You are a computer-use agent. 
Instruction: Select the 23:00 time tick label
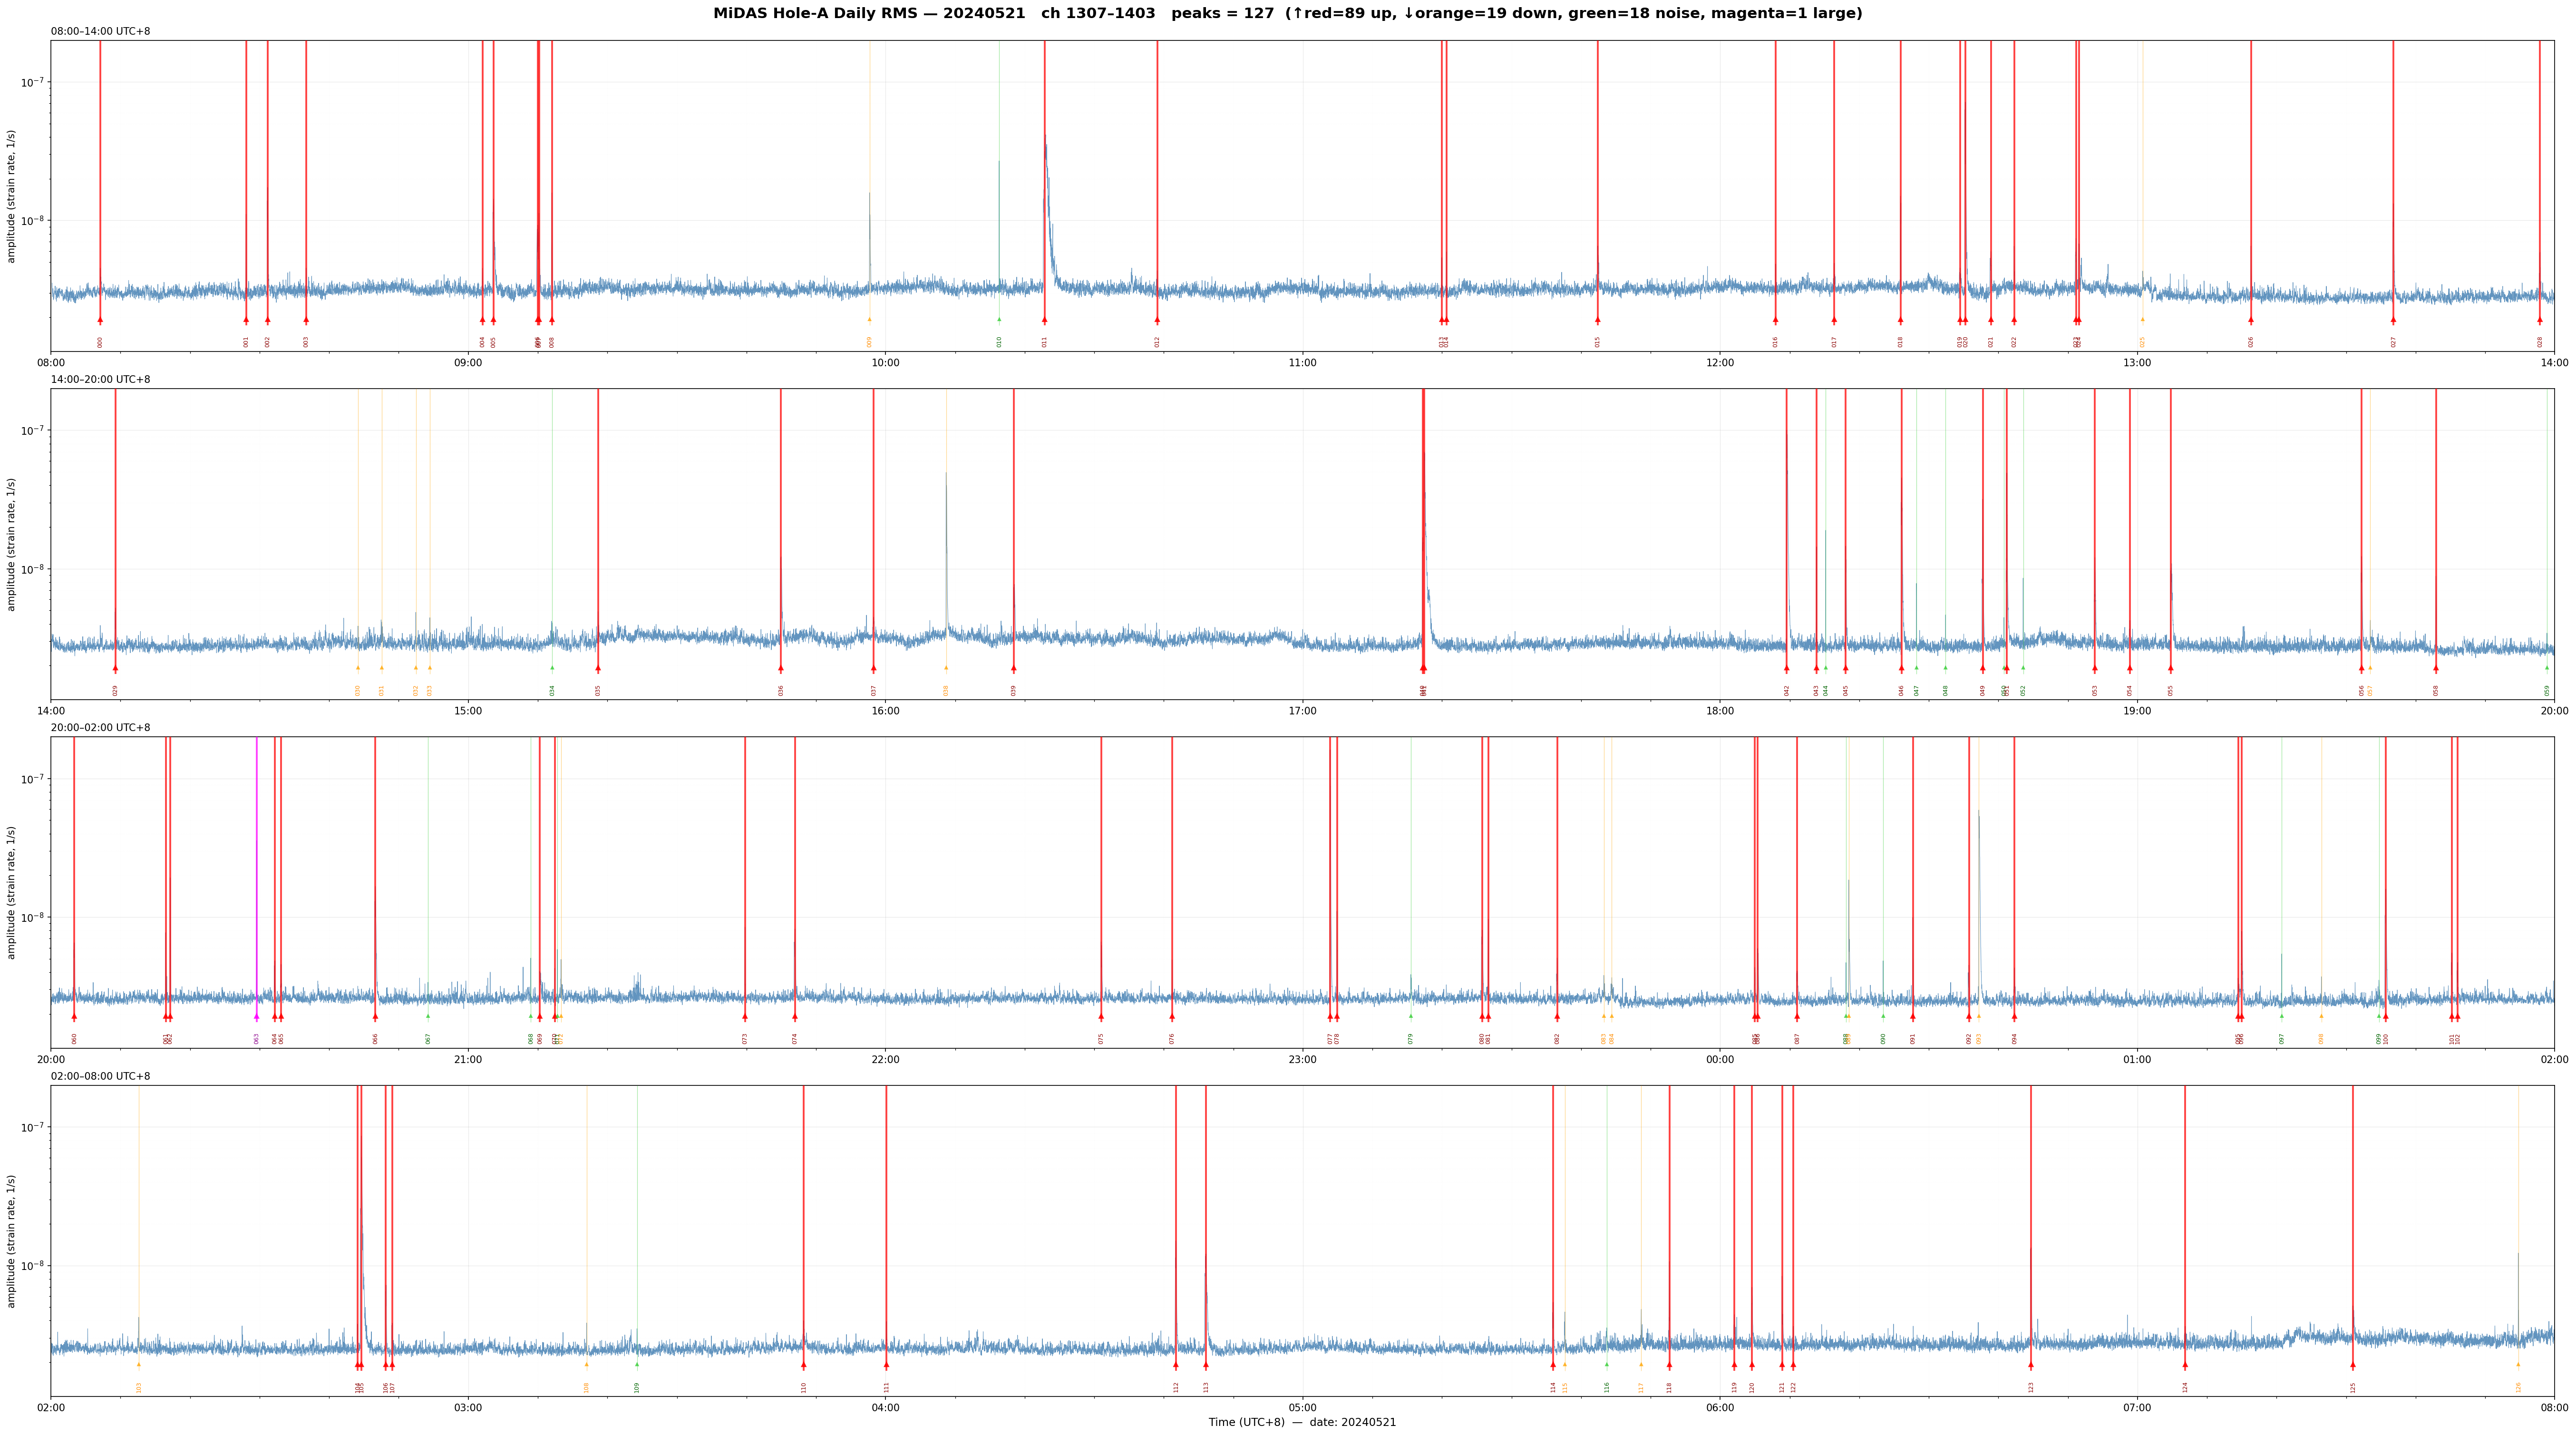[1303, 1060]
